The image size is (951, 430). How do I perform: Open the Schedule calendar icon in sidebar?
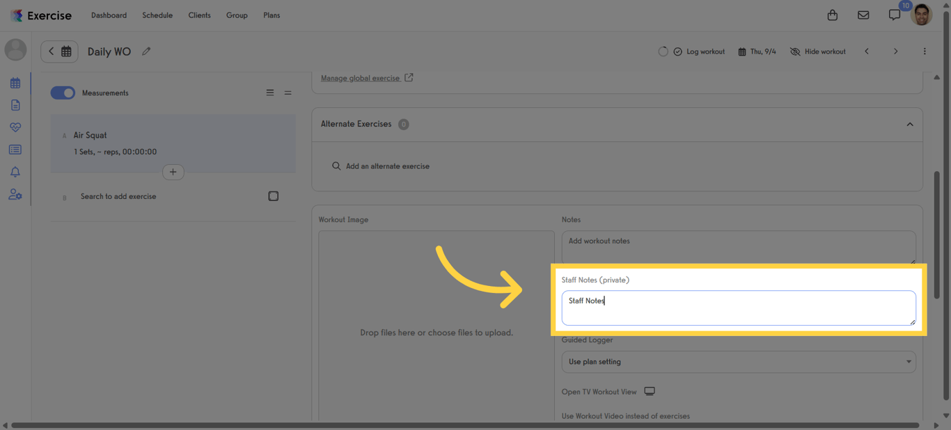pyautogui.click(x=15, y=82)
